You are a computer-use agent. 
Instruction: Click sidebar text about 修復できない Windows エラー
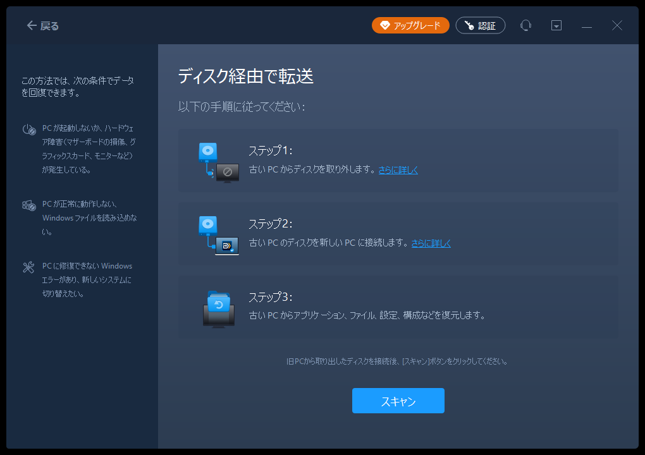87,280
